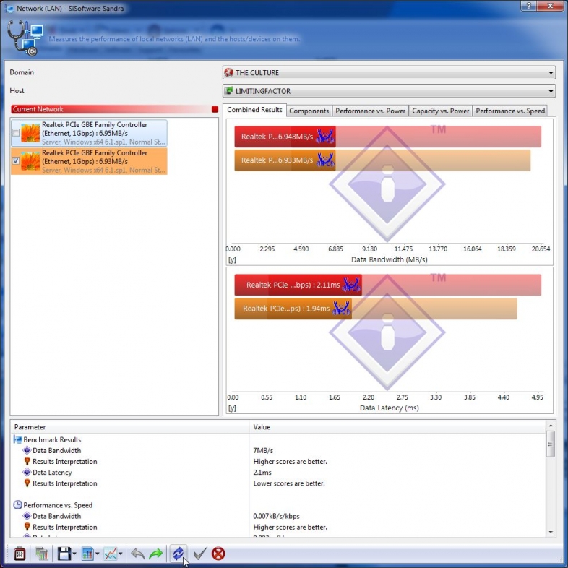Click the 'Host' label

[17, 90]
